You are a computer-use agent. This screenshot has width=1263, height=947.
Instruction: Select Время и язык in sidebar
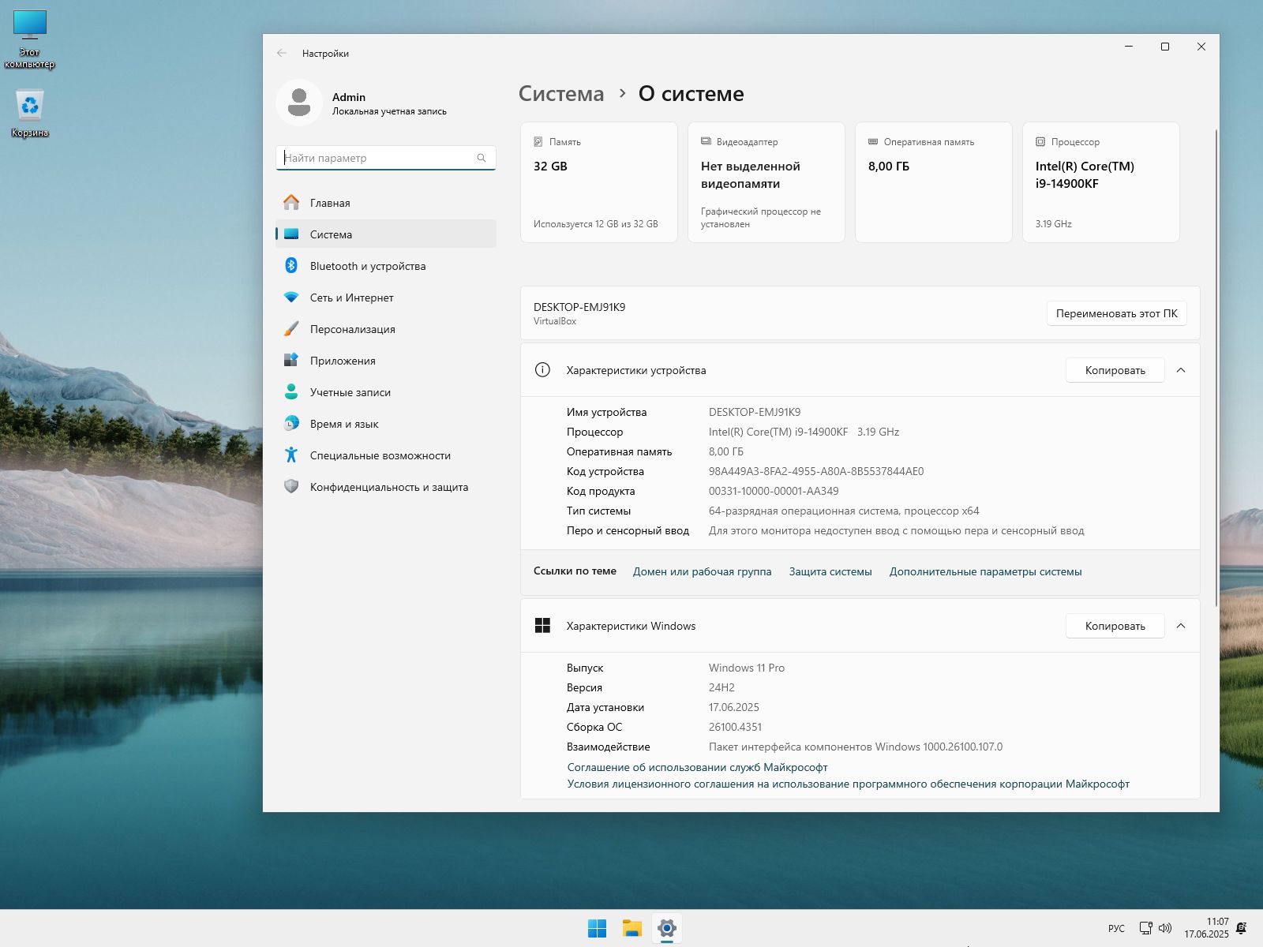pyautogui.click(x=386, y=424)
